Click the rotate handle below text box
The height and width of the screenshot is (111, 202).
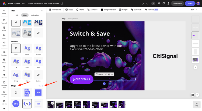(104, 84)
